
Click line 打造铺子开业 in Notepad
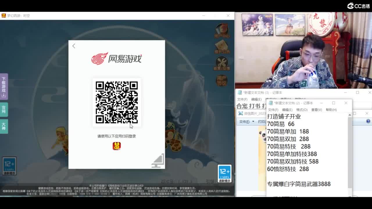click(284, 116)
